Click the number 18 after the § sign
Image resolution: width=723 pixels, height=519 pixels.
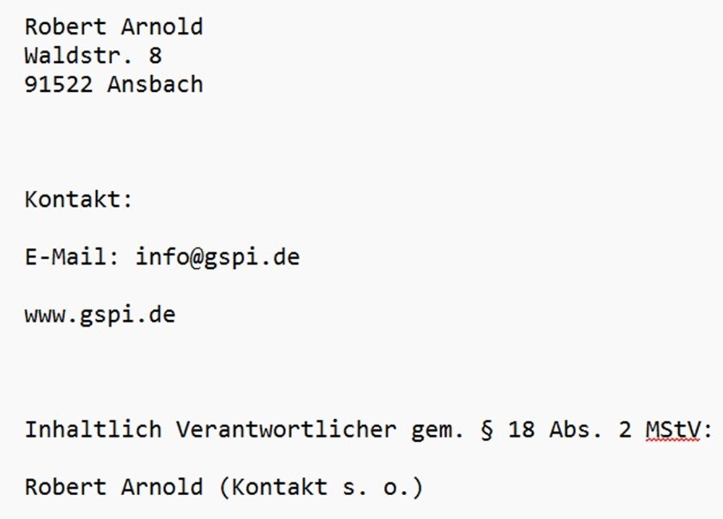521,429
